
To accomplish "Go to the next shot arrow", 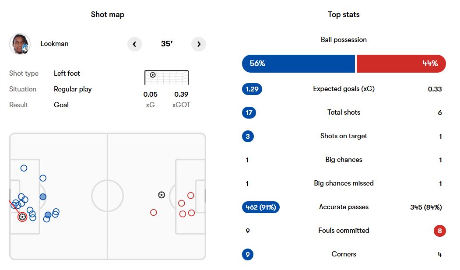I will coord(199,44).
